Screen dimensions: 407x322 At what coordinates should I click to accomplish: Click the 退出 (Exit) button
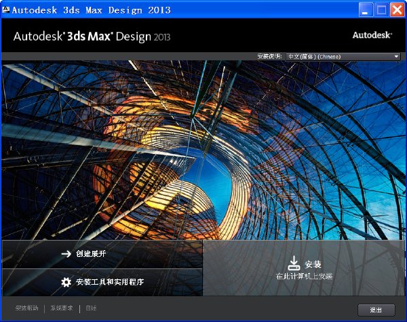click(376, 310)
